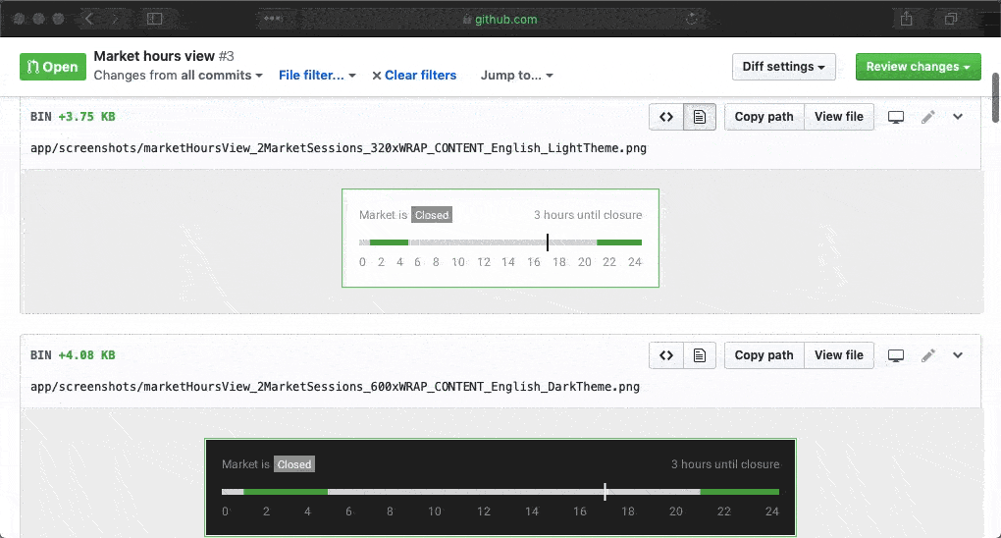The image size is (1001, 538).
Task: Click pencil edit icon for DarkTheme file
Action: (928, 355)
